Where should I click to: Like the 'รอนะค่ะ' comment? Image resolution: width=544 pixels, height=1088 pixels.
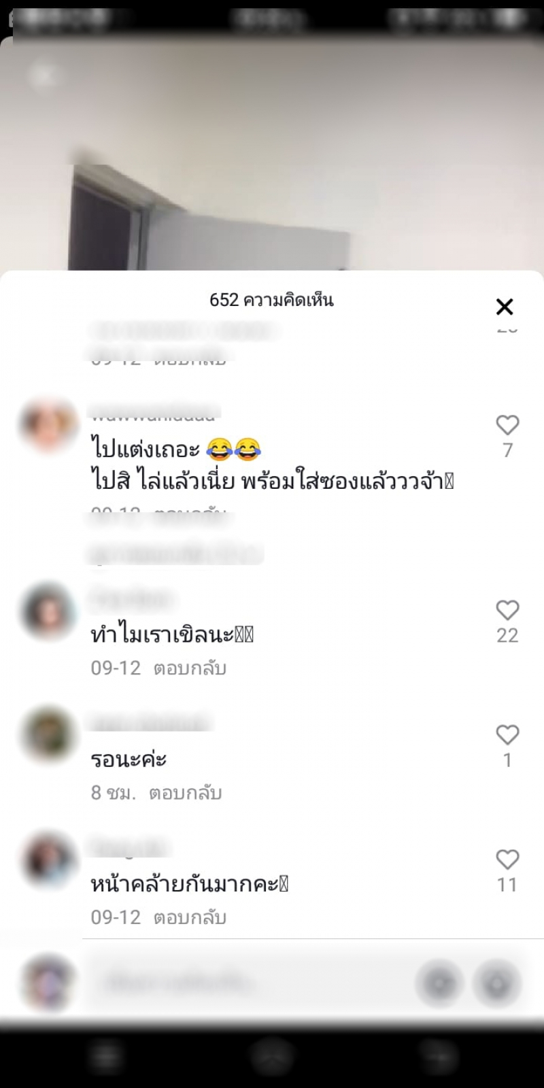tap(507, 735)
